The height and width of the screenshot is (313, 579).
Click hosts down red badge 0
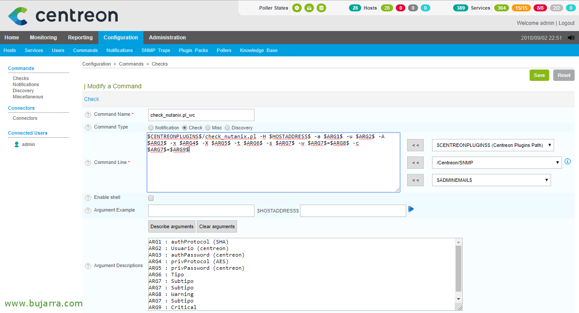point(400,8)
